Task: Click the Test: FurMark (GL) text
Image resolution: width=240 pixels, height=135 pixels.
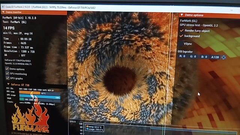Action: tap(15, 22)
